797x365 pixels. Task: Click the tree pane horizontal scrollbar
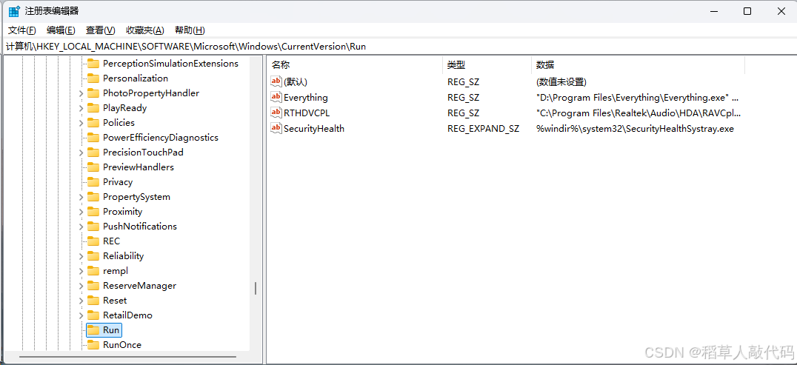[x=127, y=356]
